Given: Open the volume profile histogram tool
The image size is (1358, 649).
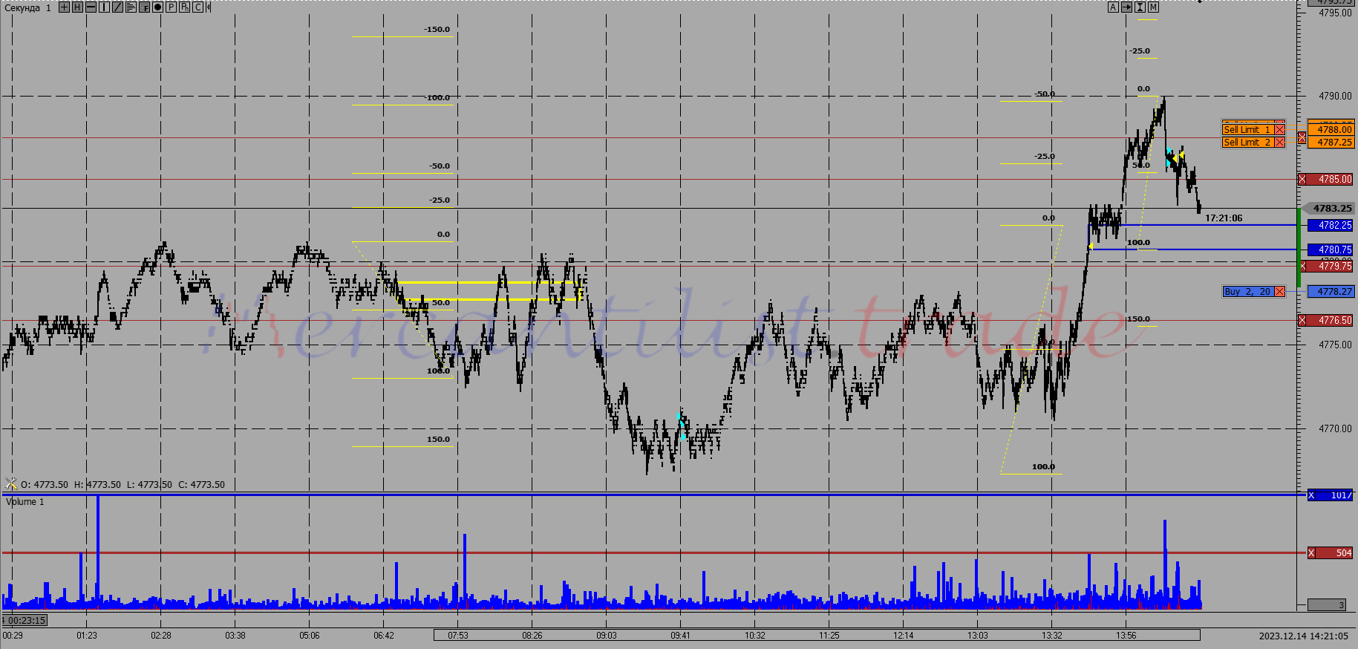Looking at the screenshot, I should click(x=131, y=7).
